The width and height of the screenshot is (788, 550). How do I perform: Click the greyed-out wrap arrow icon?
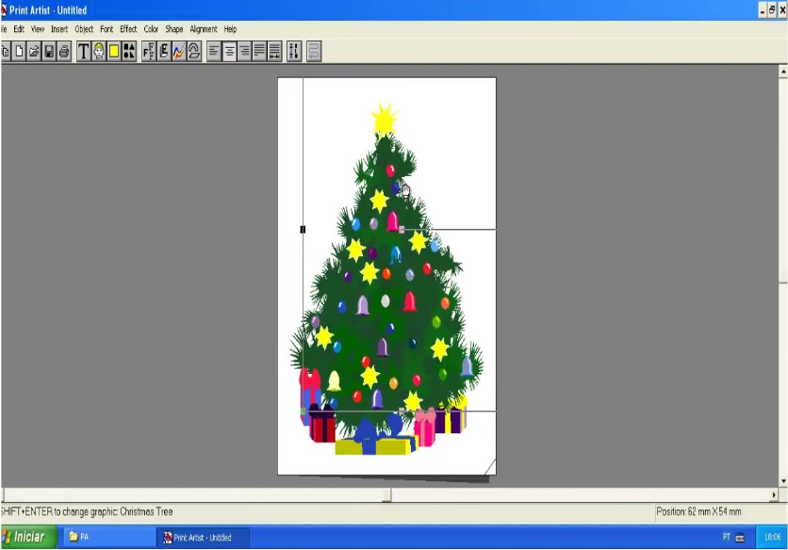(x=314, y=51)
